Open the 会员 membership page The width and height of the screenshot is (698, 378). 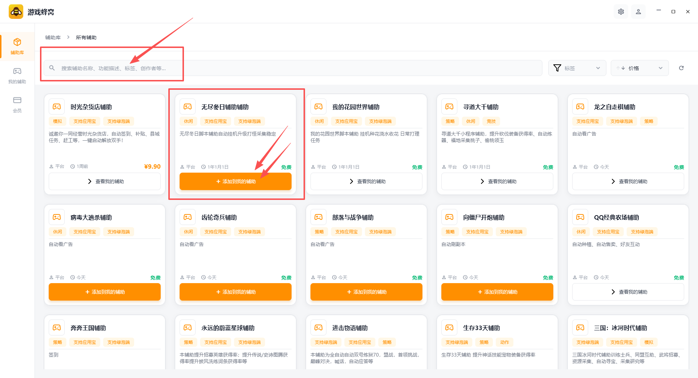(17, 105)
